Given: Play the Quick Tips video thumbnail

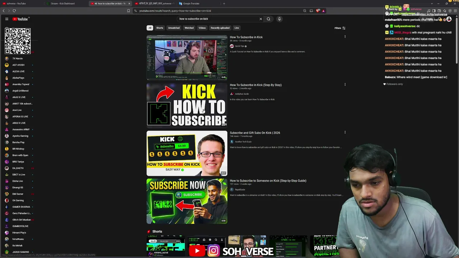Looking at the screenshot, I should tap(187, 58).
